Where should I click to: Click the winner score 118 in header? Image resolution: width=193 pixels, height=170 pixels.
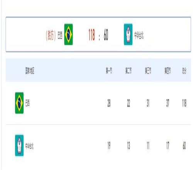pos(92,35)
